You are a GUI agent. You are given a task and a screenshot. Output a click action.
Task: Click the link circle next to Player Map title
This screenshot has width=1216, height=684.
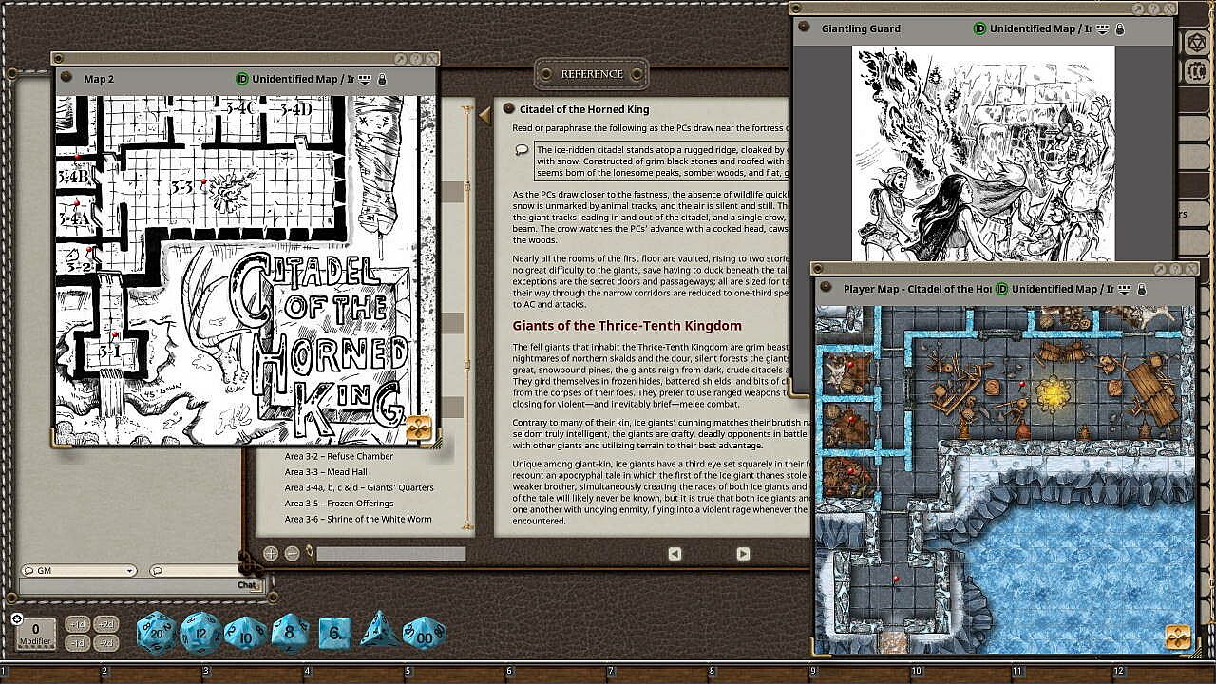[827, 289]
